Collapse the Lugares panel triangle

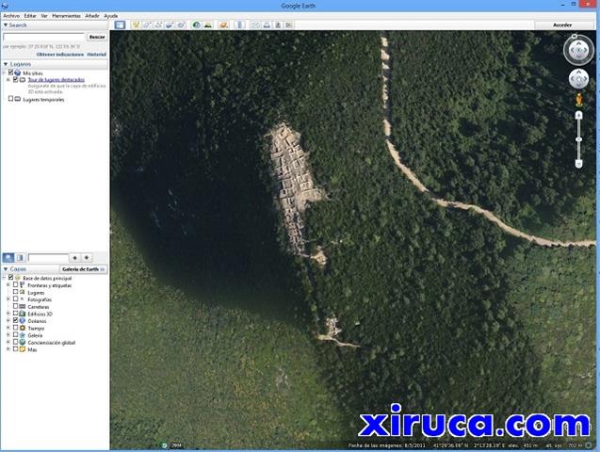6,64
